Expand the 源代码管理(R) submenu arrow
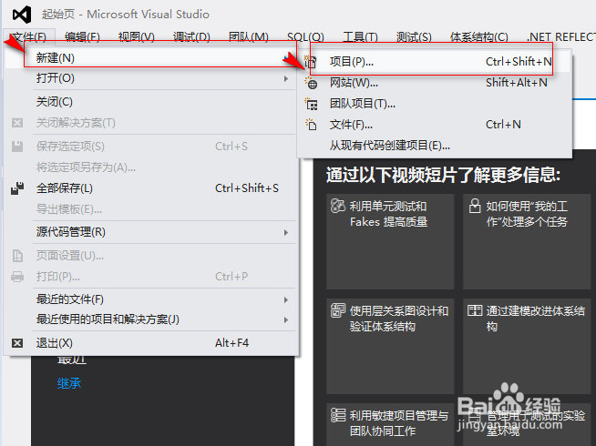596x446 pixels. tap(286, 232)
